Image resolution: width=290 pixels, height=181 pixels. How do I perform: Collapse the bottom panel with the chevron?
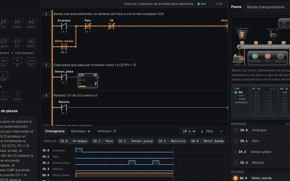point(221,131)
